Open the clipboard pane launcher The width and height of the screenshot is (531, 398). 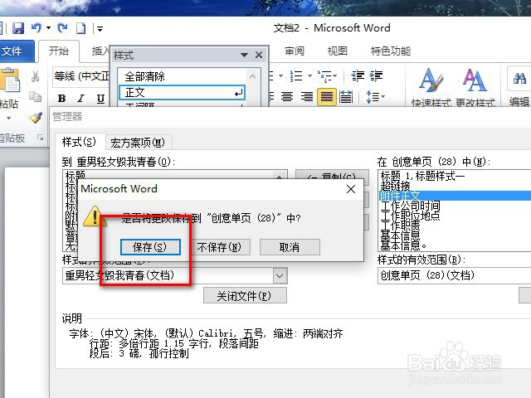[41, 138]
